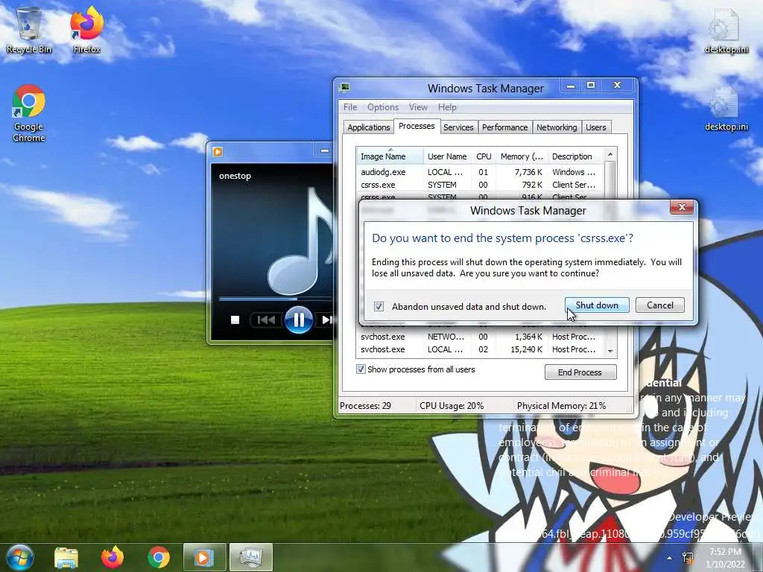Switch to Windows Media Player taskbar button
The width and height of the screenshot is (763, 572).
point(204,557)
